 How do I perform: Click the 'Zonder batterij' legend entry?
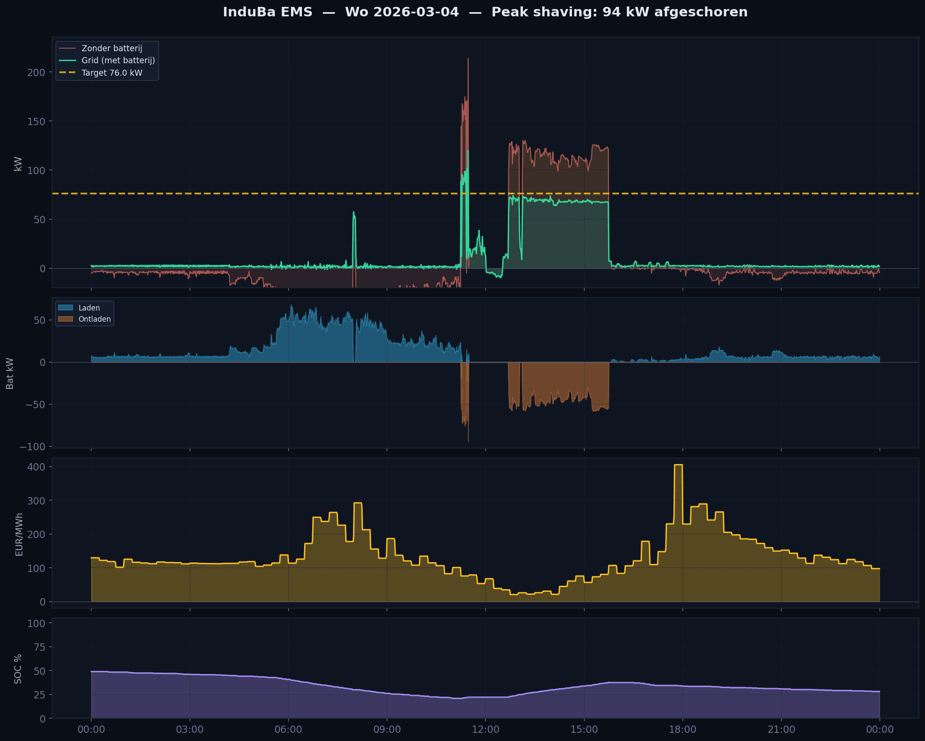pos(111,48)
